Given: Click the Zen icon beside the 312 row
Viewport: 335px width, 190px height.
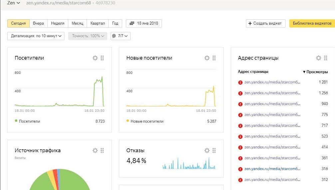Looking at the screenshot, I should (x=240, y=180).
